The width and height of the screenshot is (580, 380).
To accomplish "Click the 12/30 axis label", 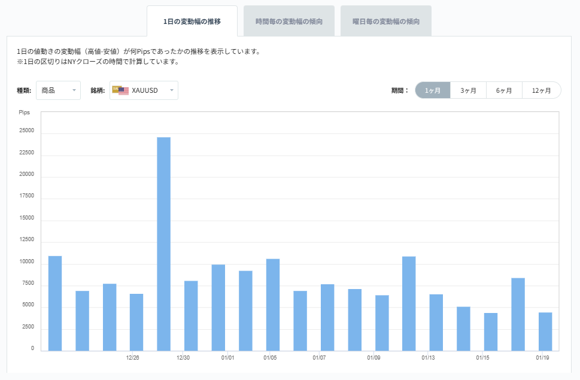I will click(x=183, y=357).
